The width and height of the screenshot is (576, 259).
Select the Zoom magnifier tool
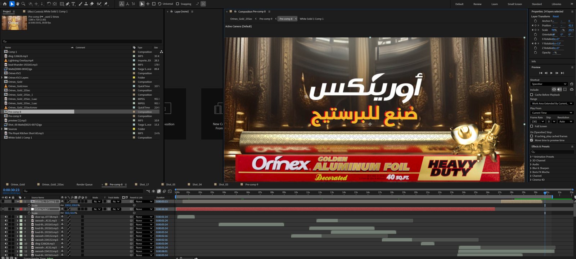pyautogui.click(x=23, y=4)
